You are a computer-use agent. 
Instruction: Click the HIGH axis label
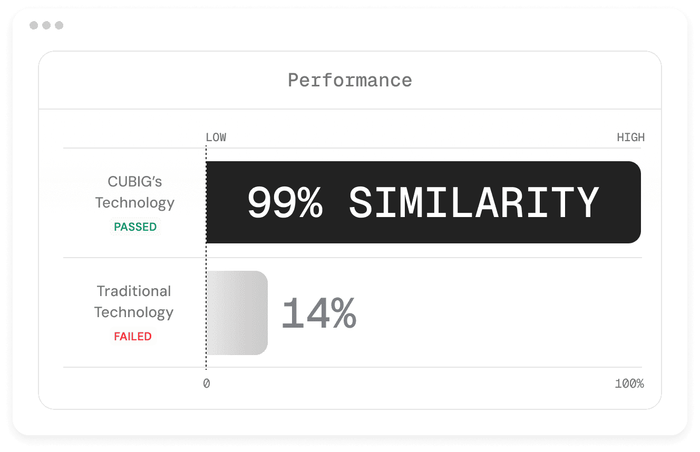coord(631,137)
